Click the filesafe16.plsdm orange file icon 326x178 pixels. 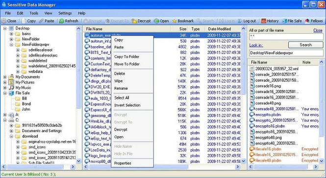coord(252,149)
